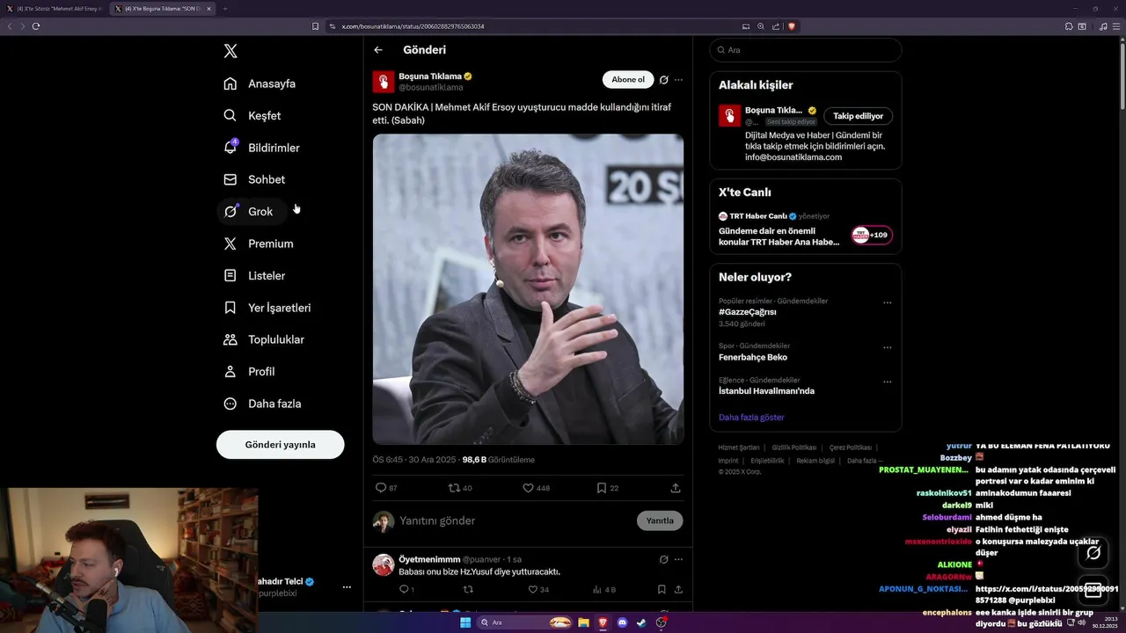Click the reply icon with 87

click(381, 488)
